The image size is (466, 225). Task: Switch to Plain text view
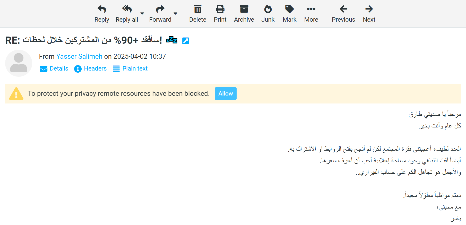135,68
